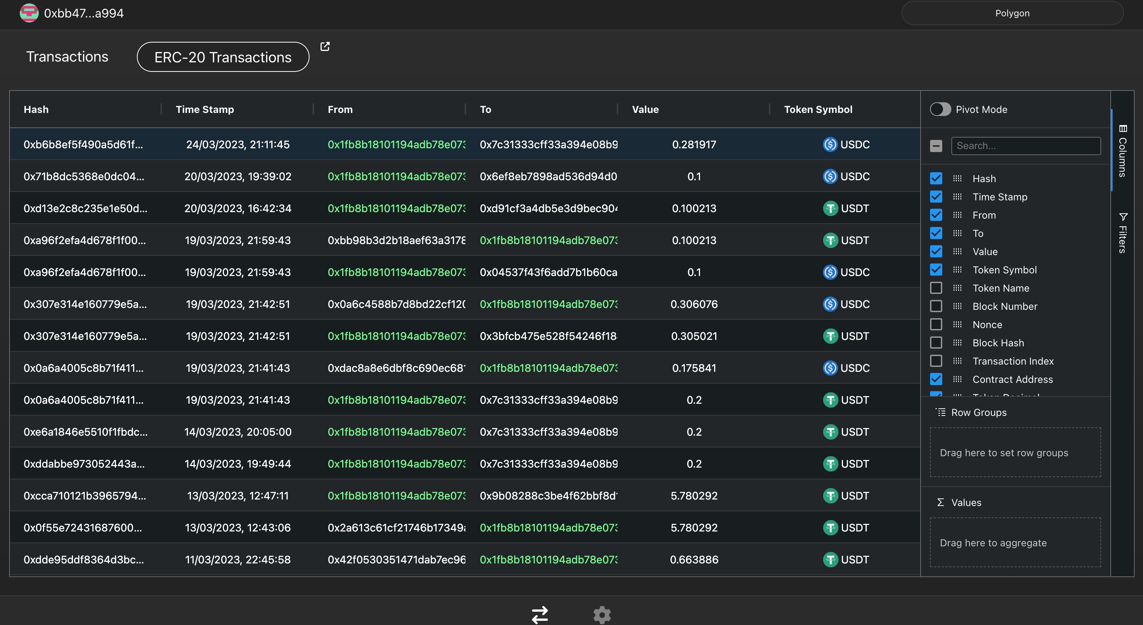This screenshot has width=1143, height=625.
Task: Uncheck the Hash column checkbox
Action: [x=936, y=178]
